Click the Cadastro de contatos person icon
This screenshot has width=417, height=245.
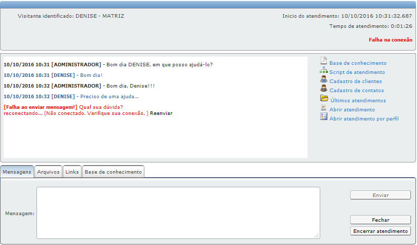(323, 89)
